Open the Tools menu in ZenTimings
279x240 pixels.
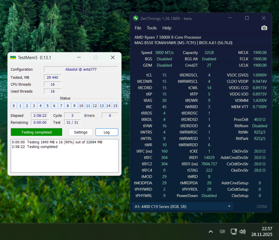152,28
